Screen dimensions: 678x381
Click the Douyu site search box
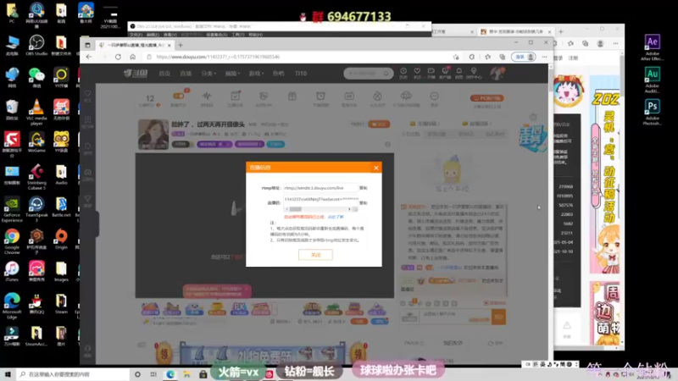(x=369, y=74)
